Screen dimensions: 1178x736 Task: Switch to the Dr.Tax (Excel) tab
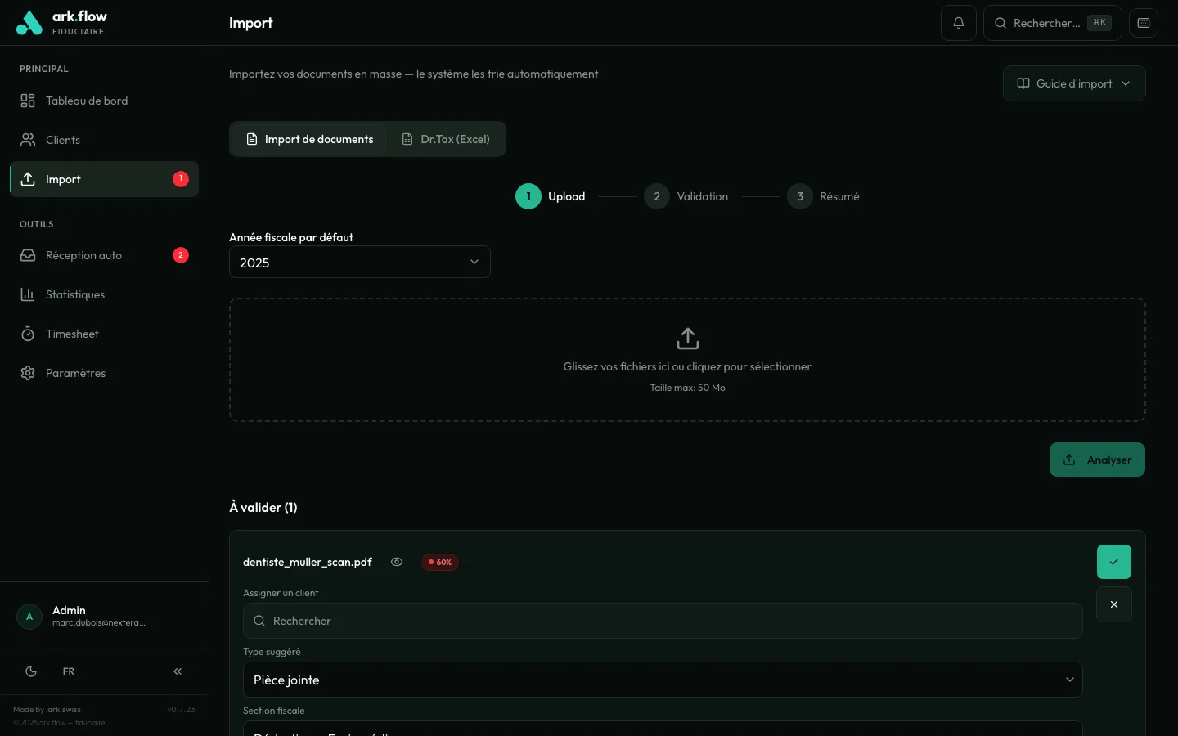(447, 139)
